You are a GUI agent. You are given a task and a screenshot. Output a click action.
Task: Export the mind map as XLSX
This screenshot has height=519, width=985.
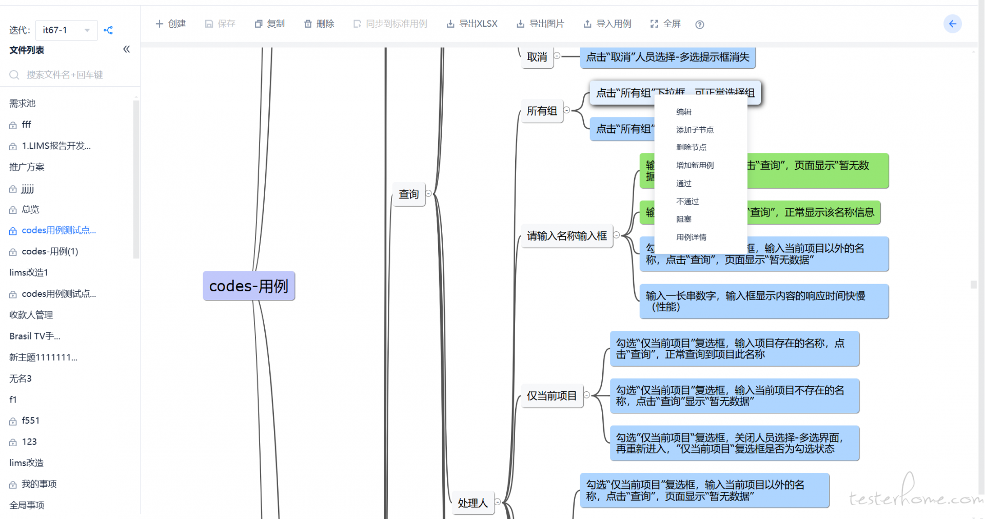(x=472, y=24)
